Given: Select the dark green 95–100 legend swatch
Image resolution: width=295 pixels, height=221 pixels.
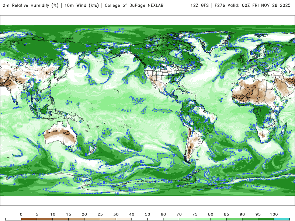Looking at the screenshot, I should click(x=266, y=219).
